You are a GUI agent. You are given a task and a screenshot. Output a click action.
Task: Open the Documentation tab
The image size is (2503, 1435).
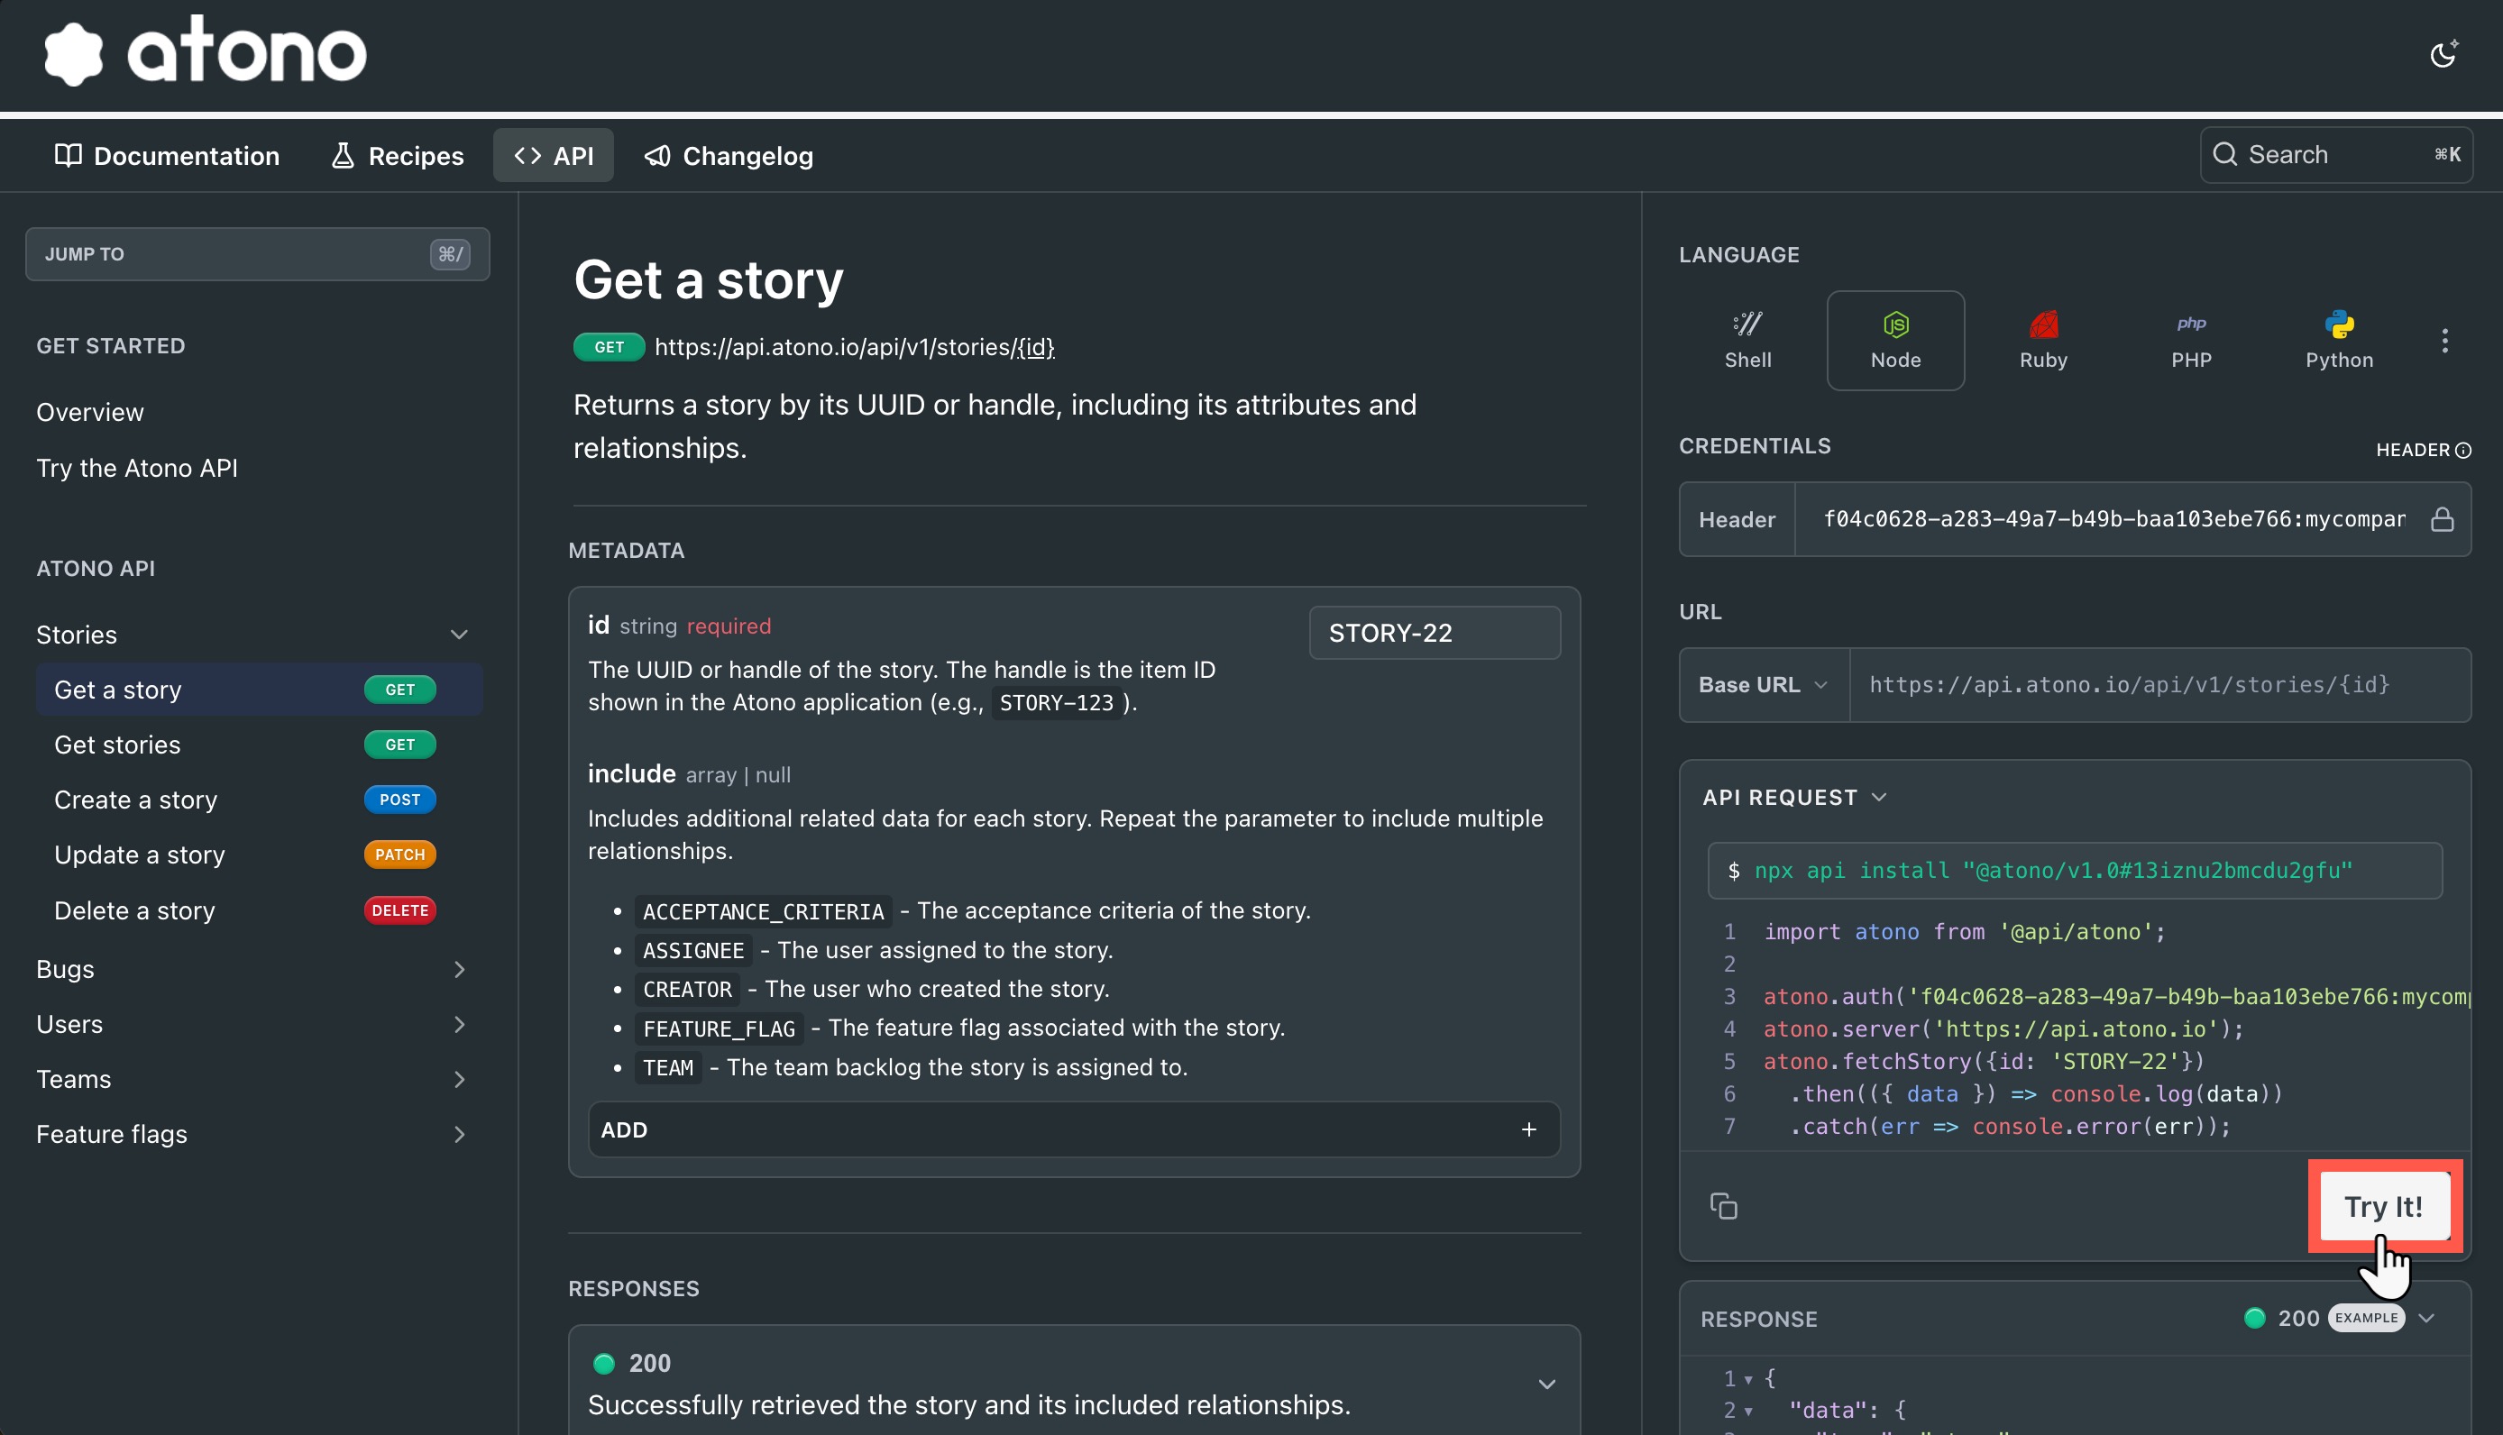[167, 156]
